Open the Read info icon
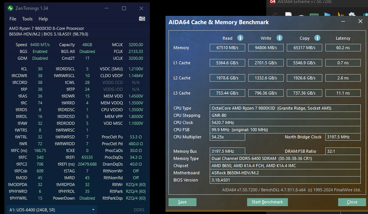The width and height of the screenshot is (368, 214). (x=240, y=38)
